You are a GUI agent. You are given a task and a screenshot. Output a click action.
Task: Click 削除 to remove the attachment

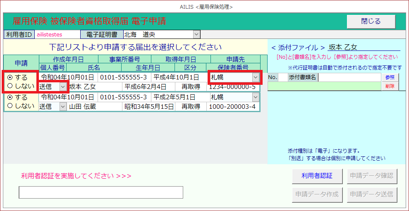click(x=390, y=86)
